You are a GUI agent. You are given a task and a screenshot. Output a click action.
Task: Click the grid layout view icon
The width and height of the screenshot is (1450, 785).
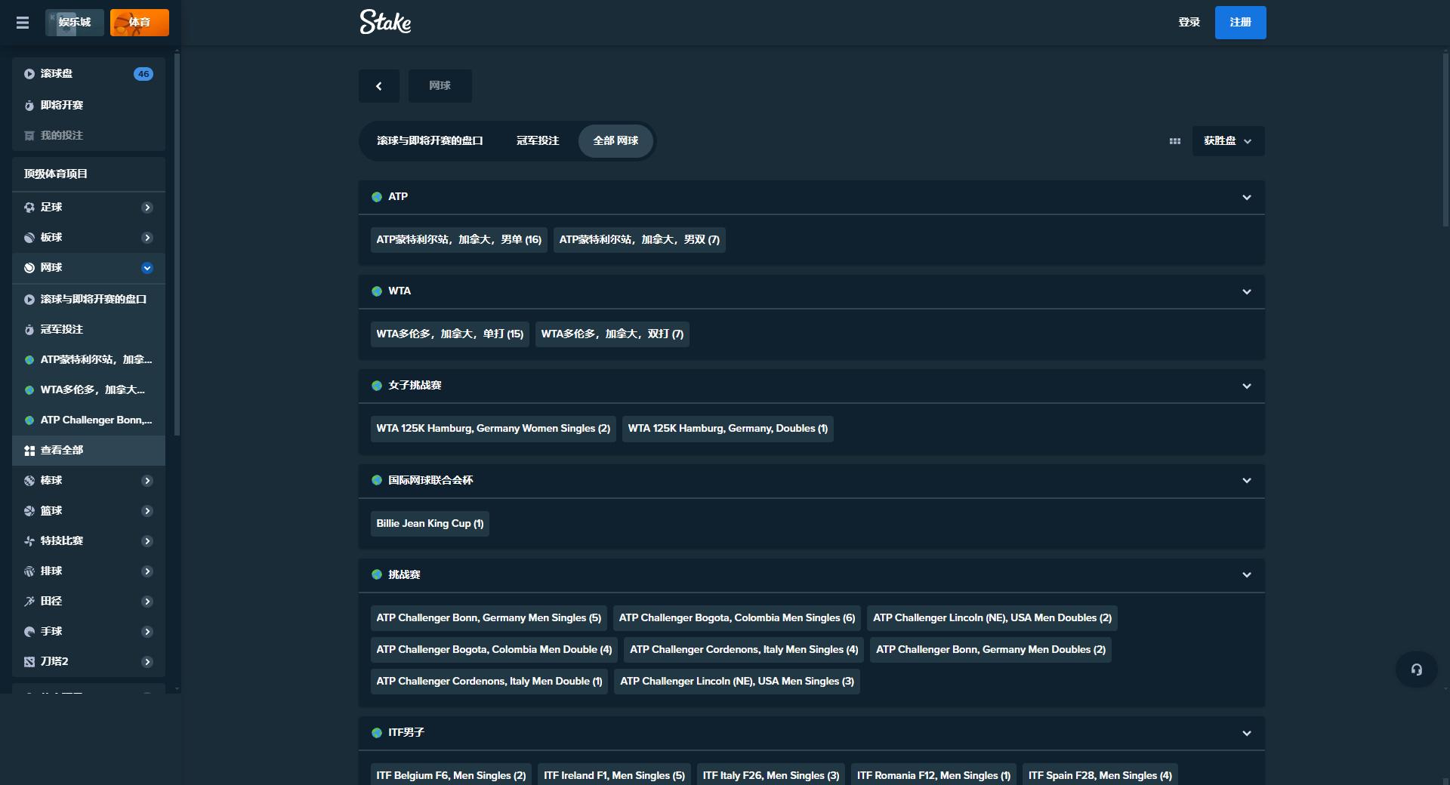pos(1174,141)
